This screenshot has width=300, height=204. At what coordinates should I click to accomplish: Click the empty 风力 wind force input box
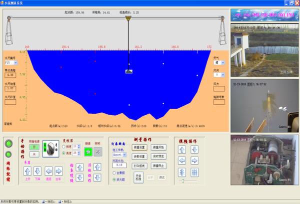point(219,89)
